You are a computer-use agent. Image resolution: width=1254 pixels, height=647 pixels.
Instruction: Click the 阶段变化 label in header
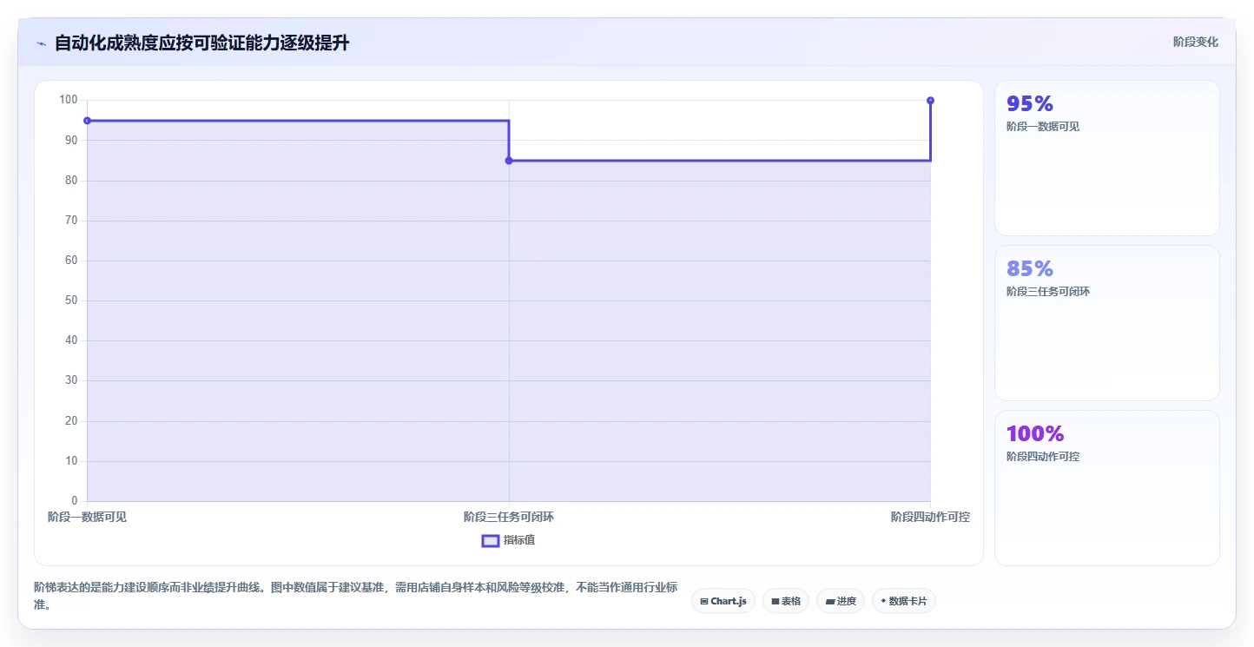pyautogui.click(x=1195, y=42)
